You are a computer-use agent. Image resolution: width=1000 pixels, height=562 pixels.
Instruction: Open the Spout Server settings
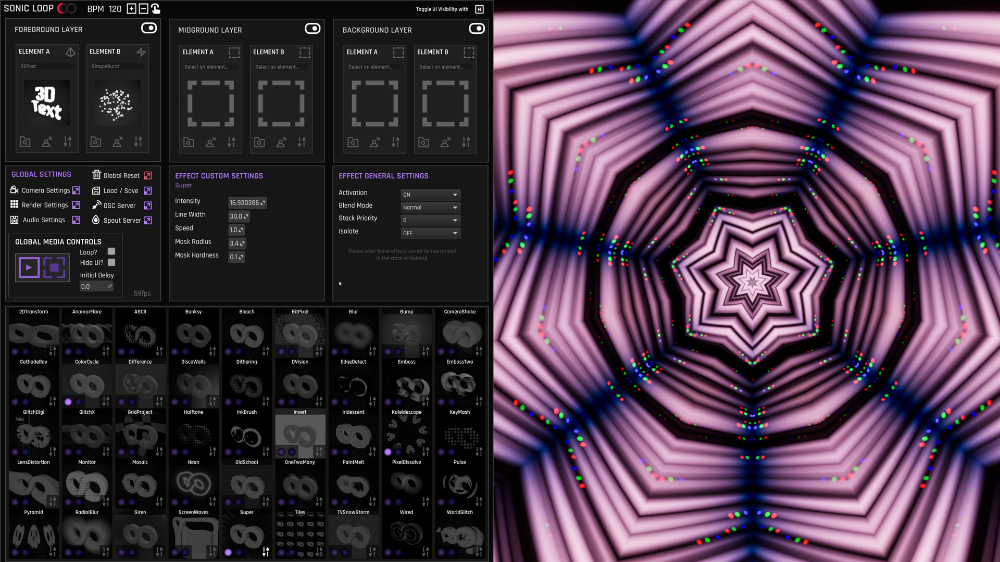(121, 220)
